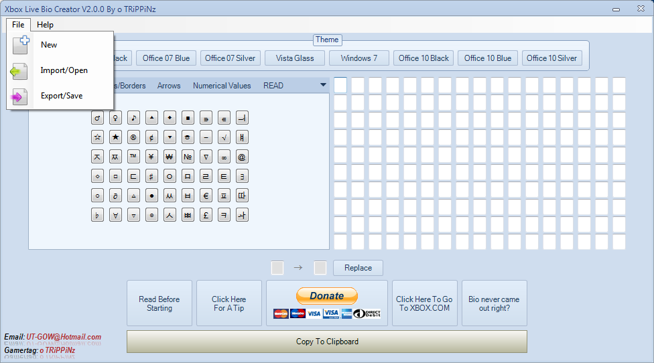Insert the cent ¢ symbol
The image size is (654, 363).
[x=152, y=137]
